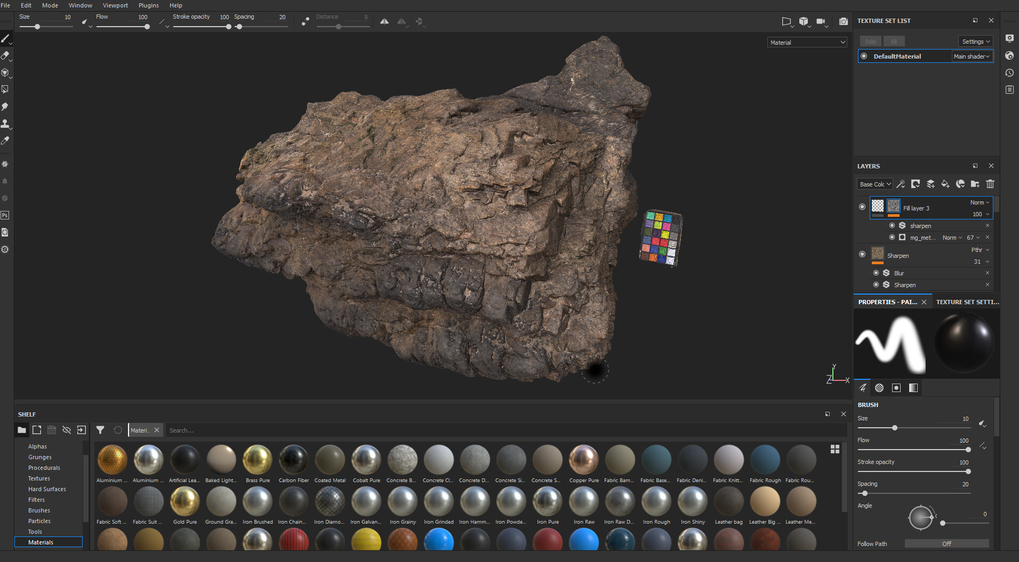1019x562 pixels.
Task: Open History side panel icon
Action: tap(1009, 72)
